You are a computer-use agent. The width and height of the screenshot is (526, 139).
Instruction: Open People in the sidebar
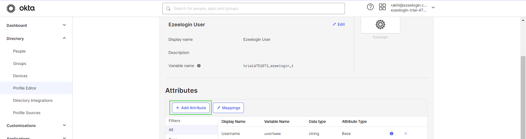click(19, 51)
